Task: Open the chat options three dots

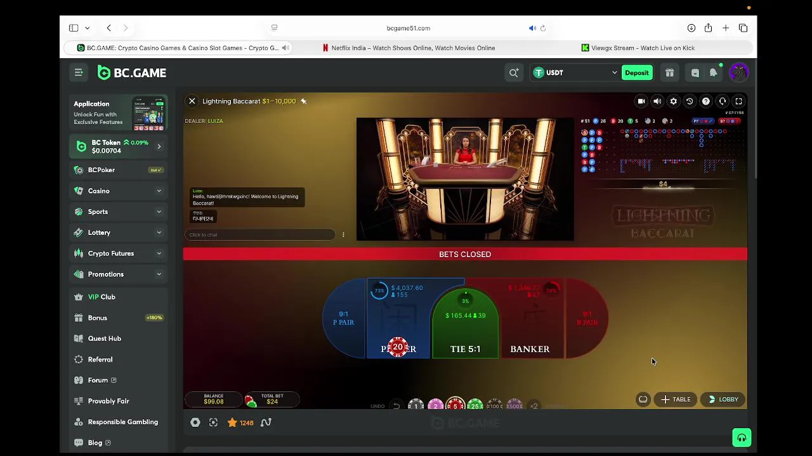Action: click(x=343, y=235)
